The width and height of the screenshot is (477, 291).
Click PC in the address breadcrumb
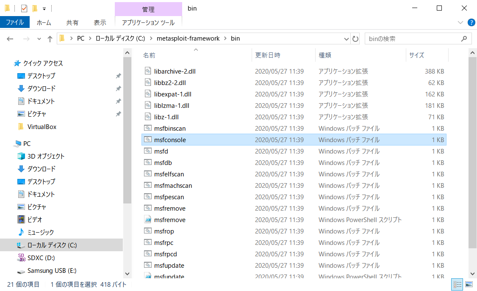click(80, 38)
